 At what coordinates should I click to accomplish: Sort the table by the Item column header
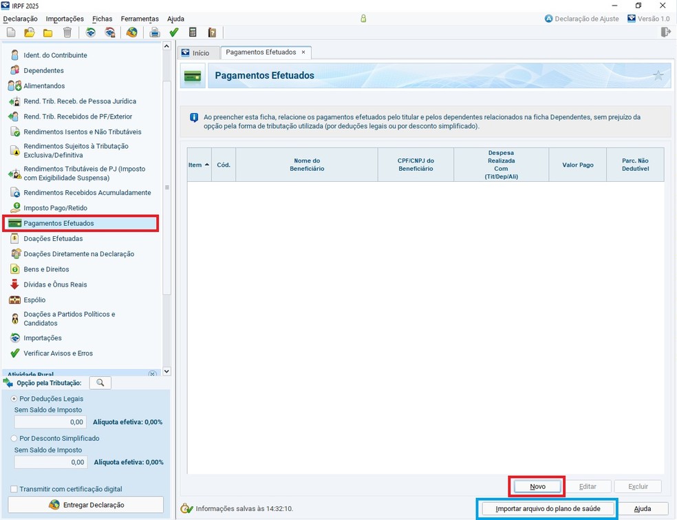pos(199,165)
